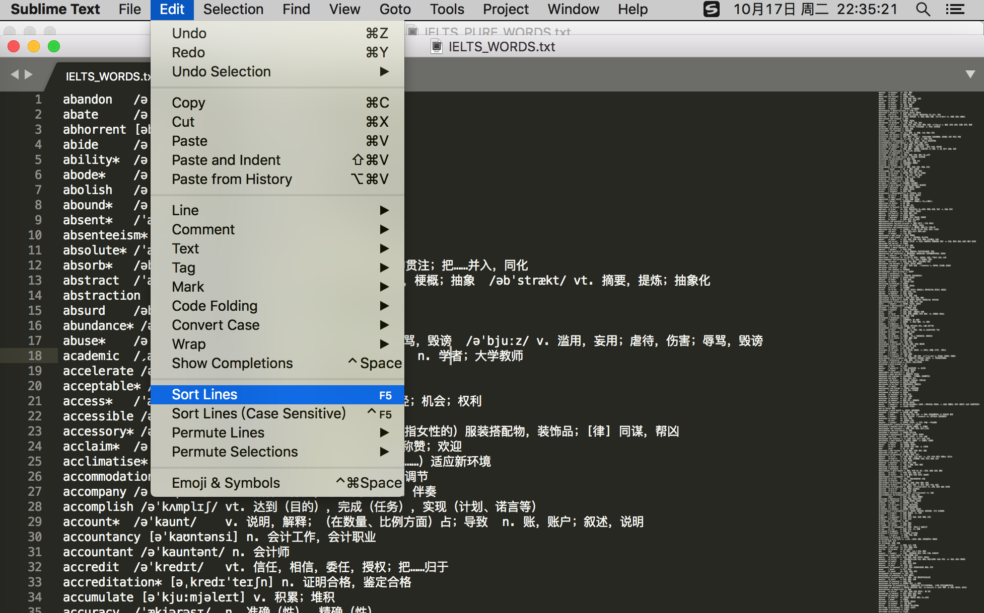Open the Sublime Text application menu
Screen dimensions: 984x613
(55, 9)
